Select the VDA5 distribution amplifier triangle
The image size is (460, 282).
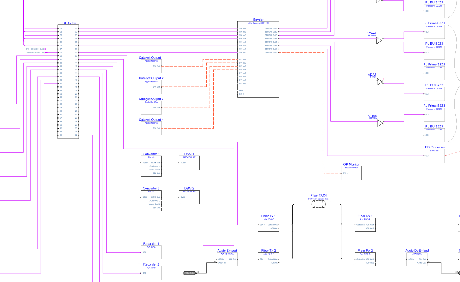coord(379,82)
